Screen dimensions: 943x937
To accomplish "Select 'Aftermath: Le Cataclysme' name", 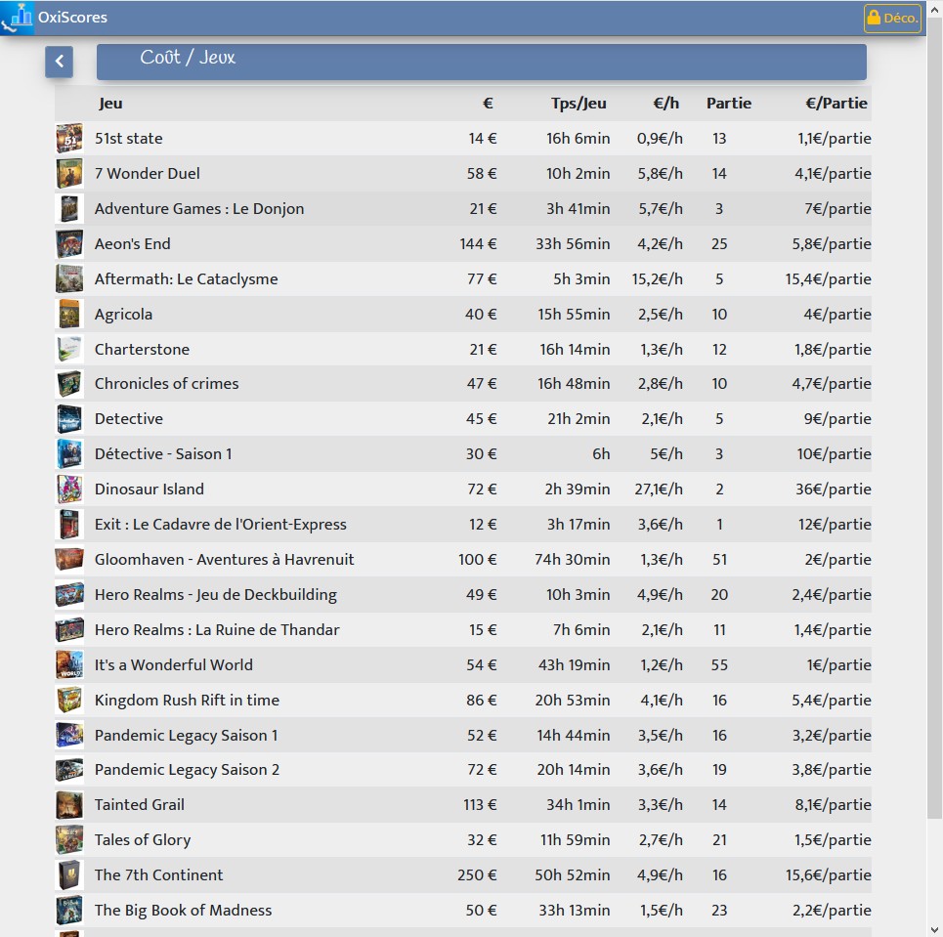I will pyautogui.click(x=186, y=279).
